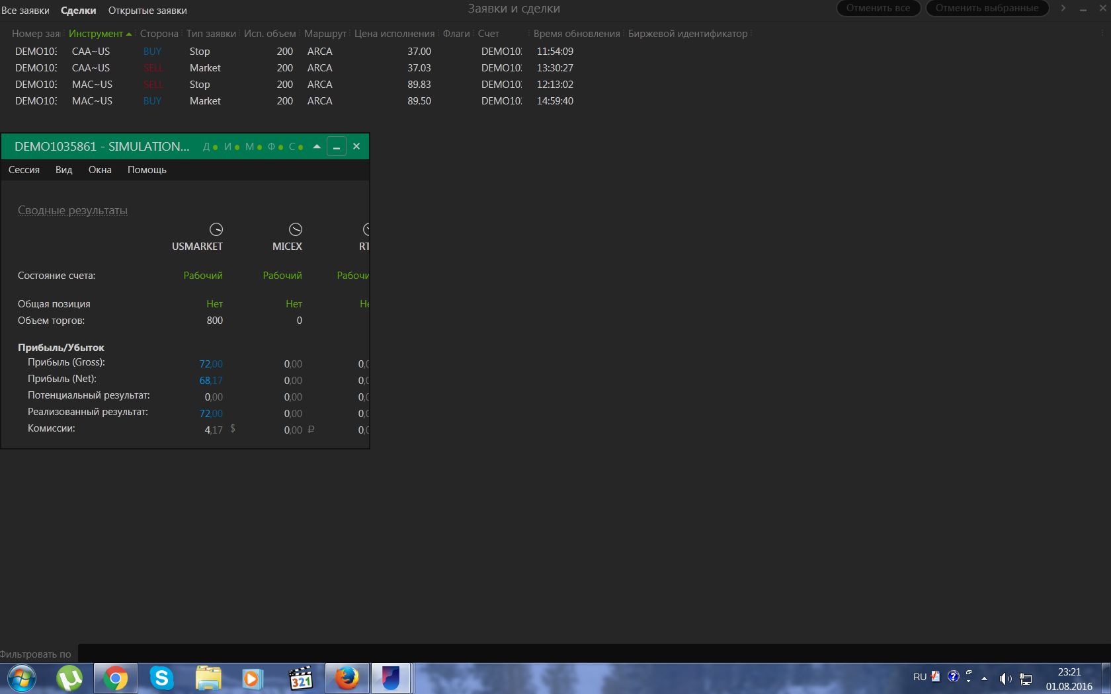The height and width of the screenshot is (694, 1111).
Task: Open uTorrent from the taskbar
Action: click(69, 679)
